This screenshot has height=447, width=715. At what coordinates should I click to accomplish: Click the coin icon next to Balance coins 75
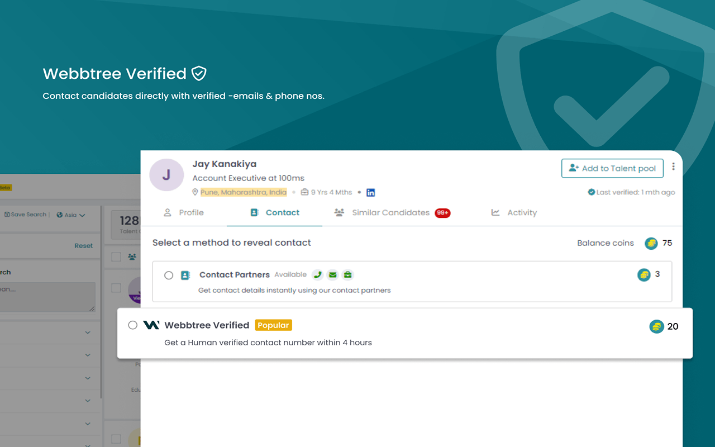click(x=651, y=243)
